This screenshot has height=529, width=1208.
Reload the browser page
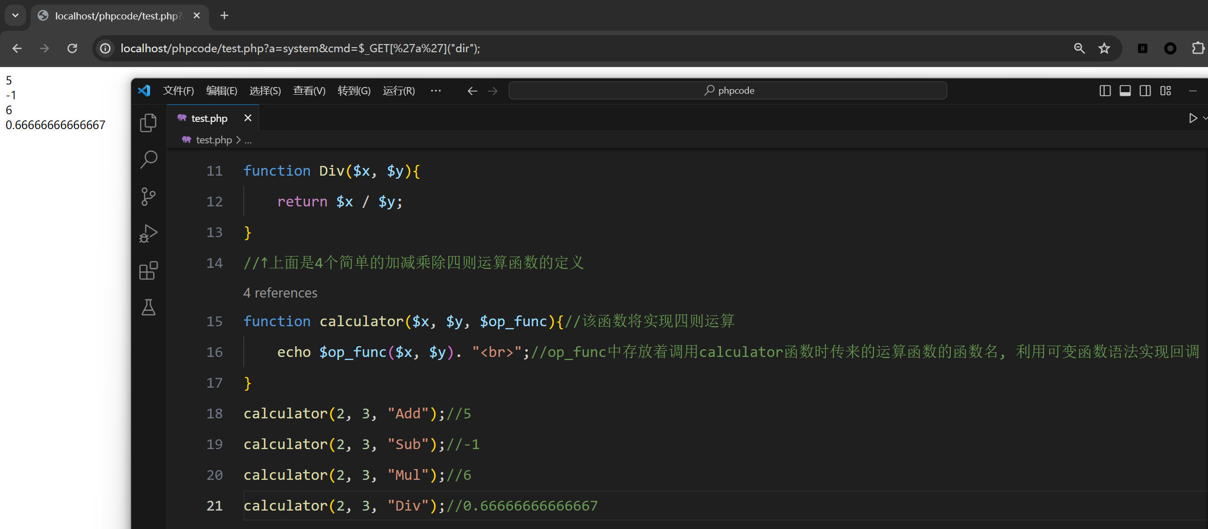(72, 48)
